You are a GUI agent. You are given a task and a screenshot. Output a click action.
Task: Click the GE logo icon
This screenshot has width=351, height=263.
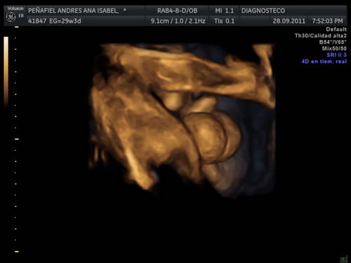[x=11, y=18]
